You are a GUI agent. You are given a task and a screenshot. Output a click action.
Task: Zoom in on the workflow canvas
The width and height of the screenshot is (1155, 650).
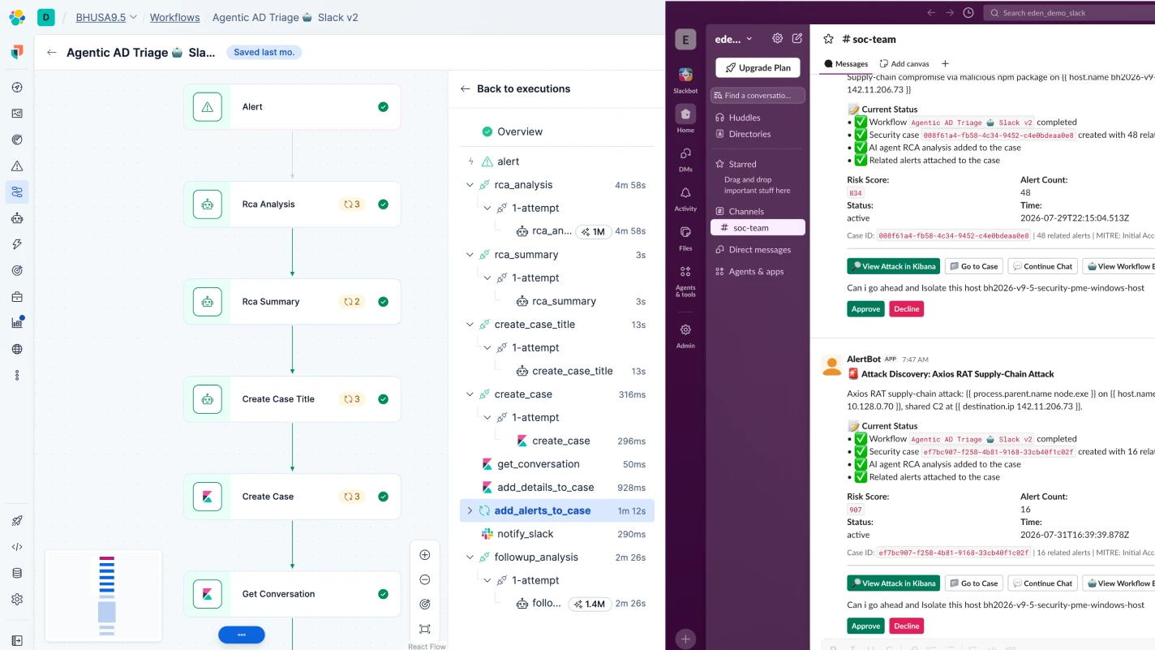[x=425, y=555]
